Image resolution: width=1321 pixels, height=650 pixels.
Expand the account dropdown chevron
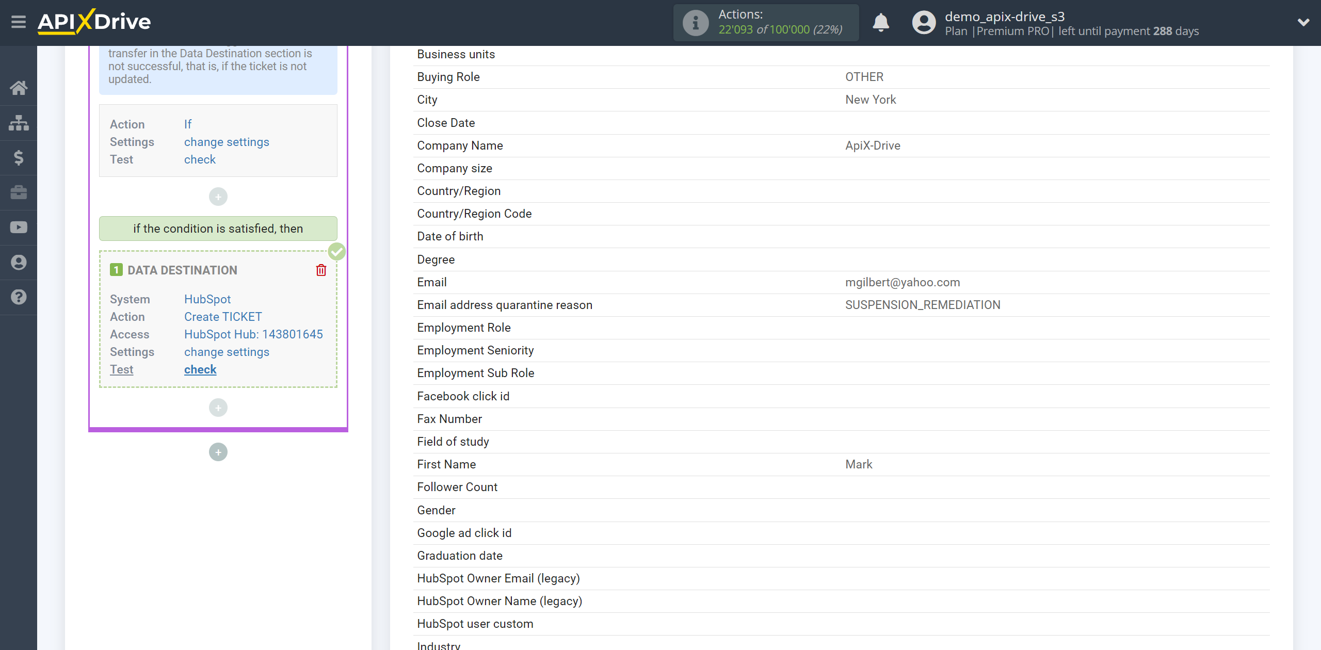1303,22
